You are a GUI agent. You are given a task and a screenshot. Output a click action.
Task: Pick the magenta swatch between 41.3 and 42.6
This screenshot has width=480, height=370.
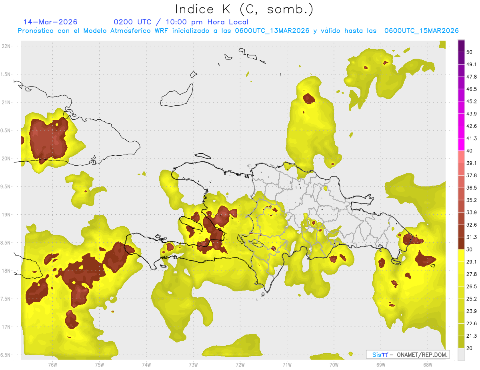[x=461, y=132]
